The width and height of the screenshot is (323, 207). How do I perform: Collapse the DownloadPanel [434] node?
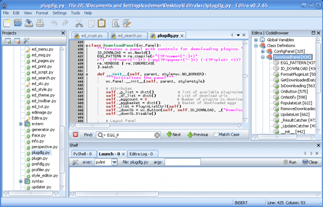click(263, 57)
